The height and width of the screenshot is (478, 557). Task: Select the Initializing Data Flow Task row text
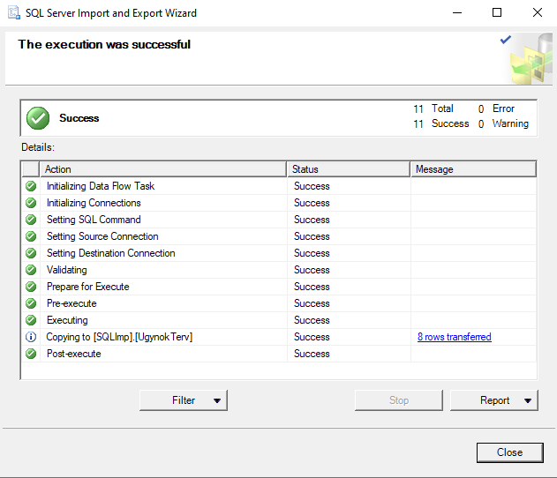tap(101, 186)
